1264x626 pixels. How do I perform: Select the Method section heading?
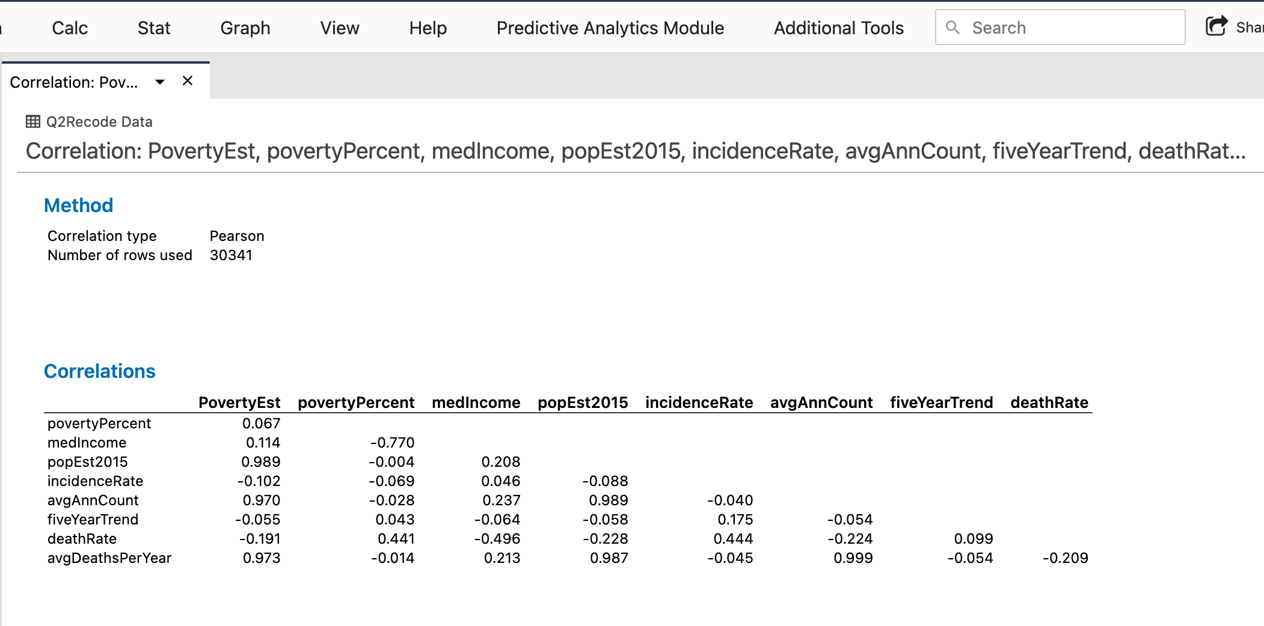78,205
